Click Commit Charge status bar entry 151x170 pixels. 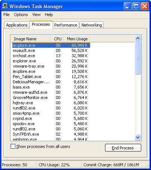point(111,165)
